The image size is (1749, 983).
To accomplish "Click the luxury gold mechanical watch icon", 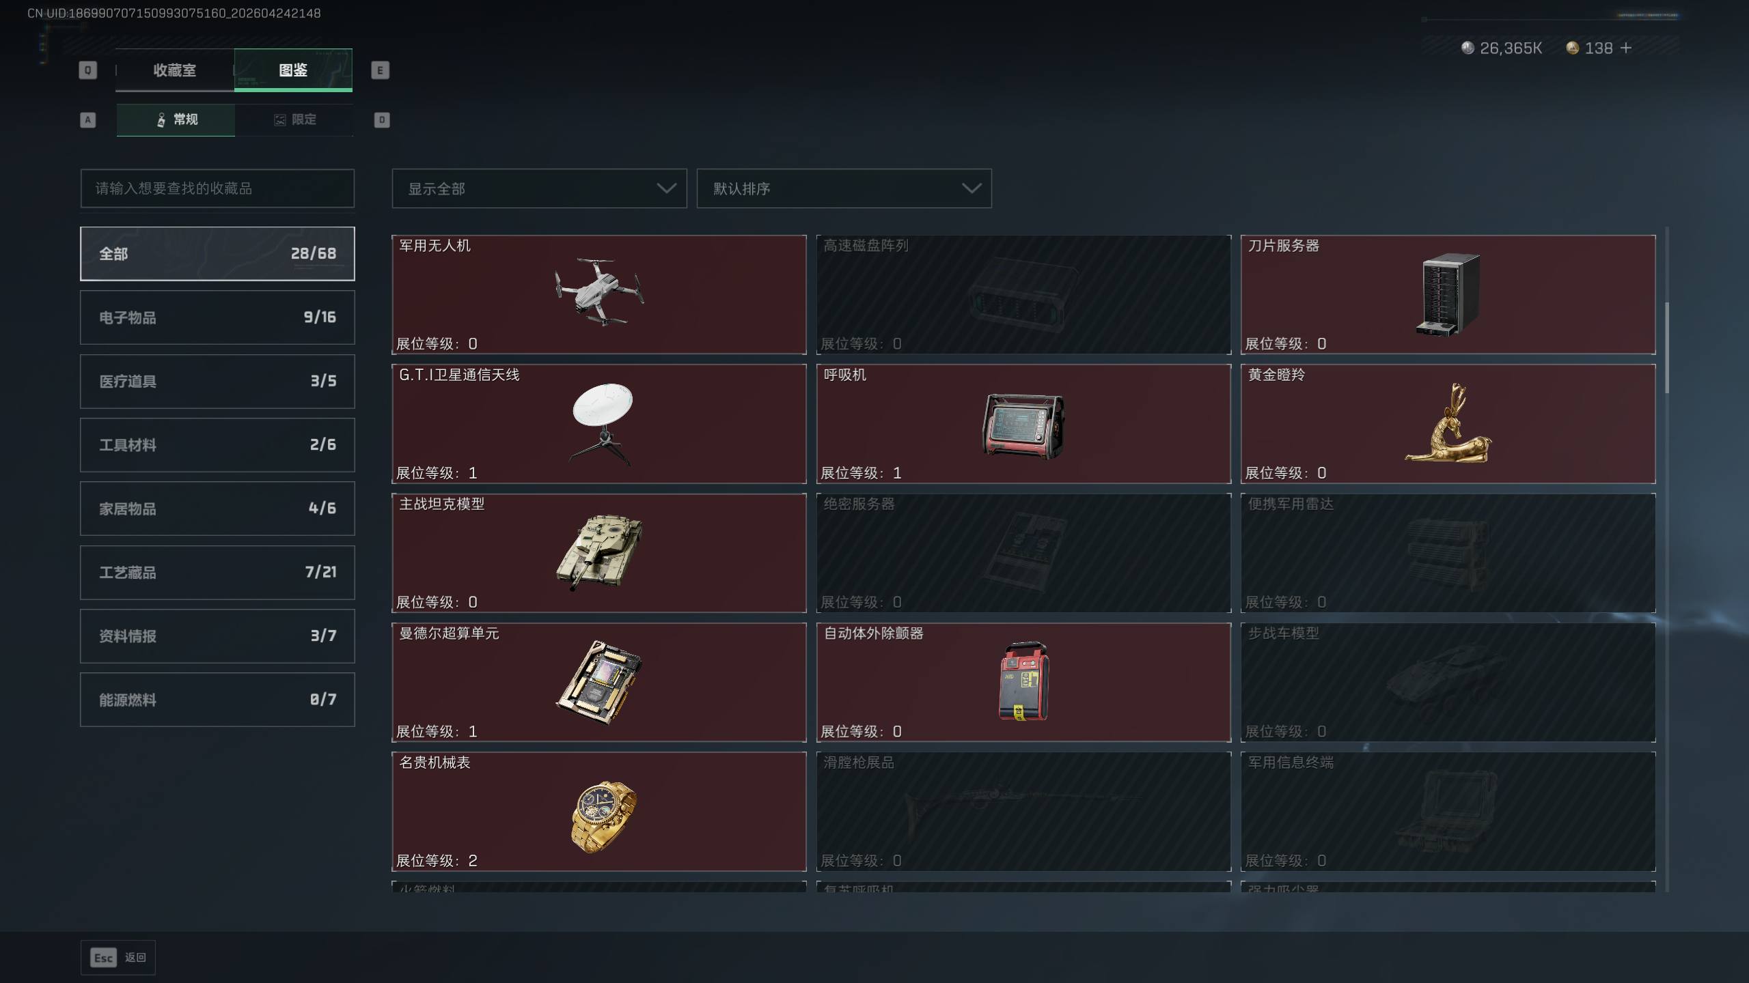I will click(603, 817).
